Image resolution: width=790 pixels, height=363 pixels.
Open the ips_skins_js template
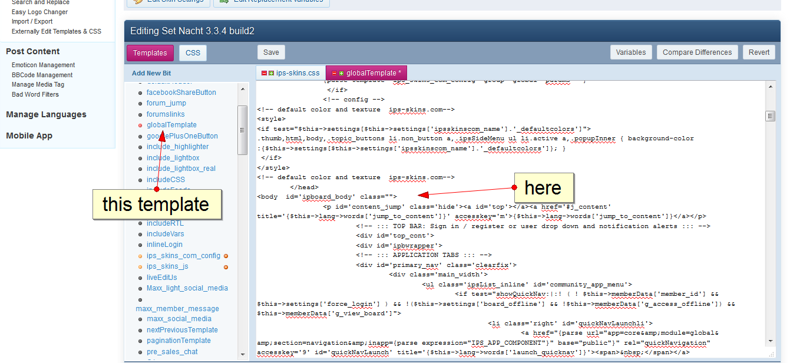(x=167, y=266)
